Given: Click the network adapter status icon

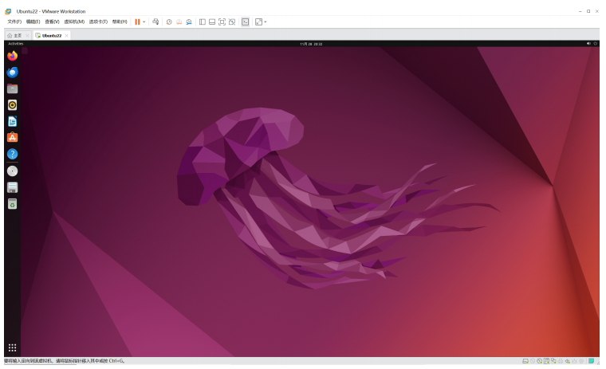Looking at the screenshot, I should click(553, 361).
